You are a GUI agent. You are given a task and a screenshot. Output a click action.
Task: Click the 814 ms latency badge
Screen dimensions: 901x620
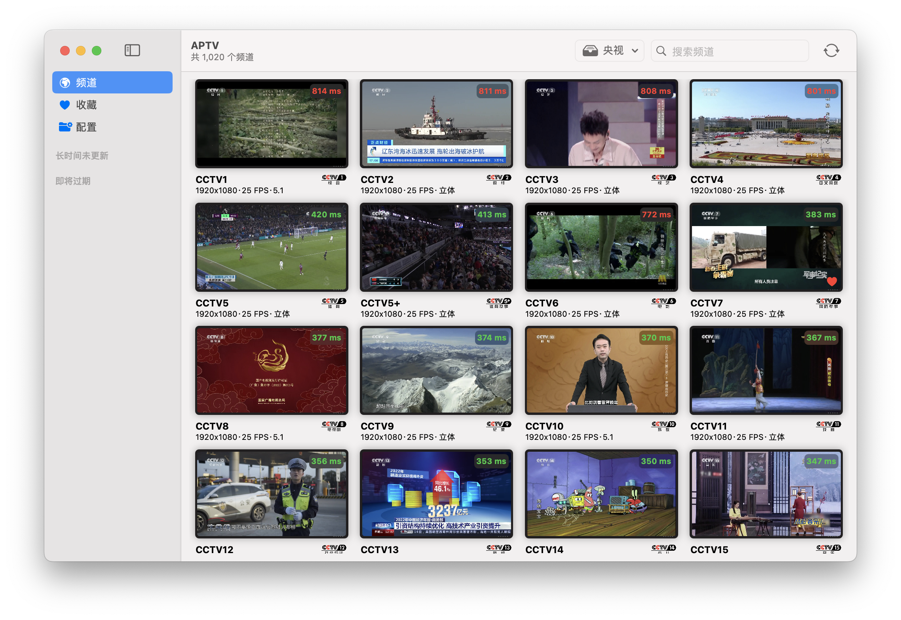click(x=327, y=91)
